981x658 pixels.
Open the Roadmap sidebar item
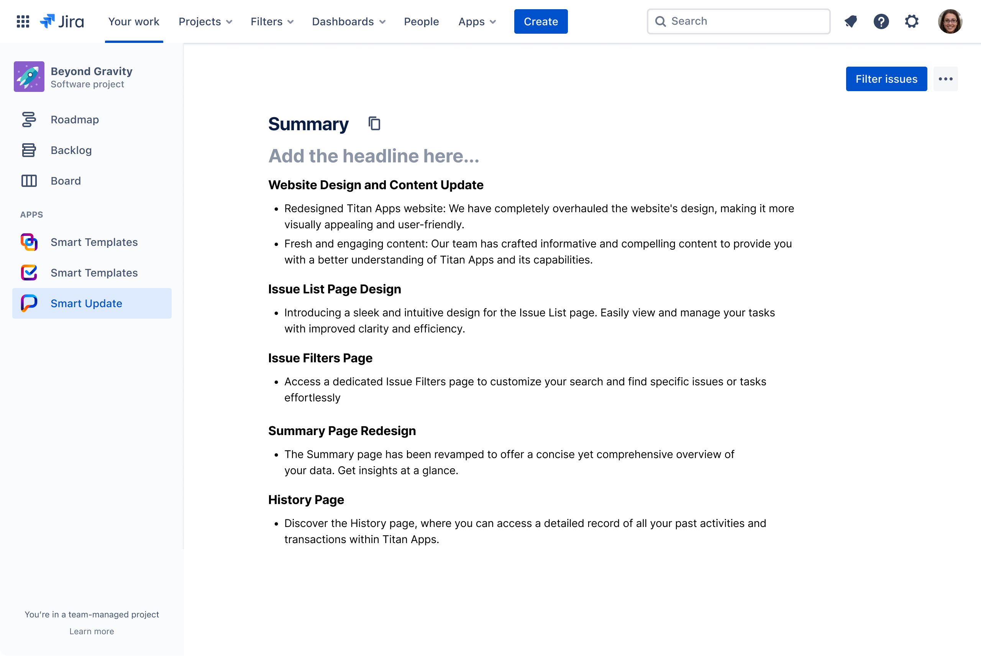click(x=75, y=119)
